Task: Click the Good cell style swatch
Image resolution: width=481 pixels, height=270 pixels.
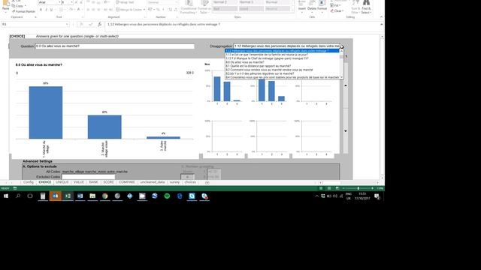Action: (251, 9)
